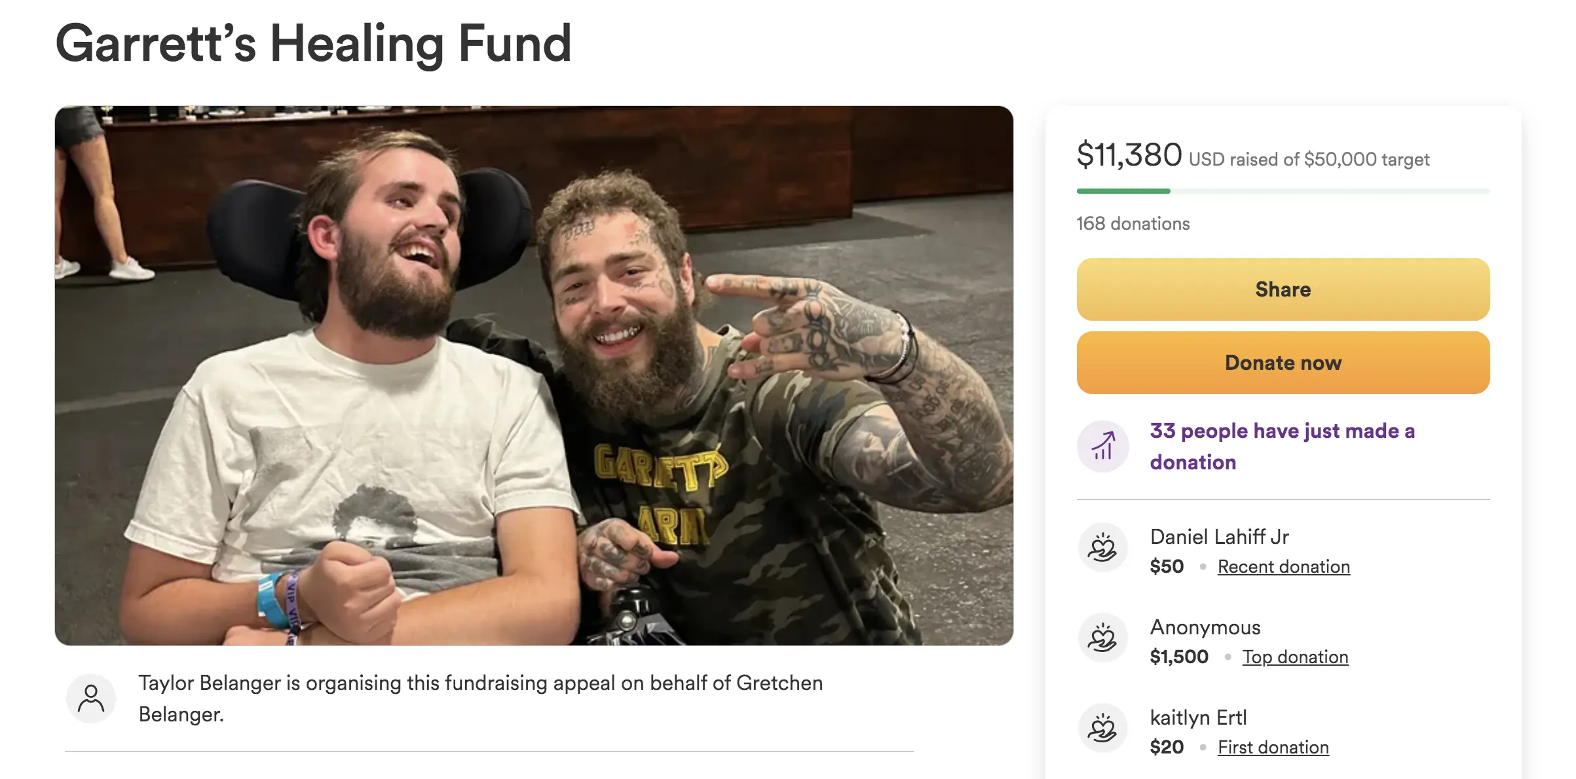Click the Daniel Lahiff Jr donor name
This screenshot has height=779, width=1576.
point(1219,537)
